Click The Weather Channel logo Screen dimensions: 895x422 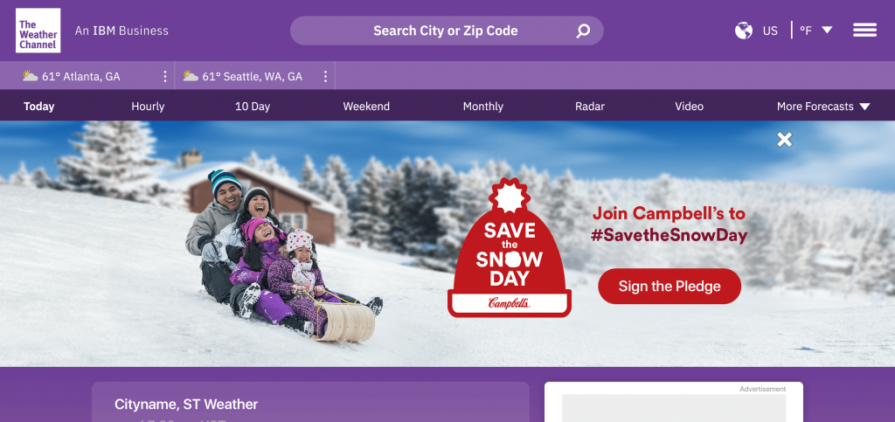pyautogui.click(x=38, y=31)
